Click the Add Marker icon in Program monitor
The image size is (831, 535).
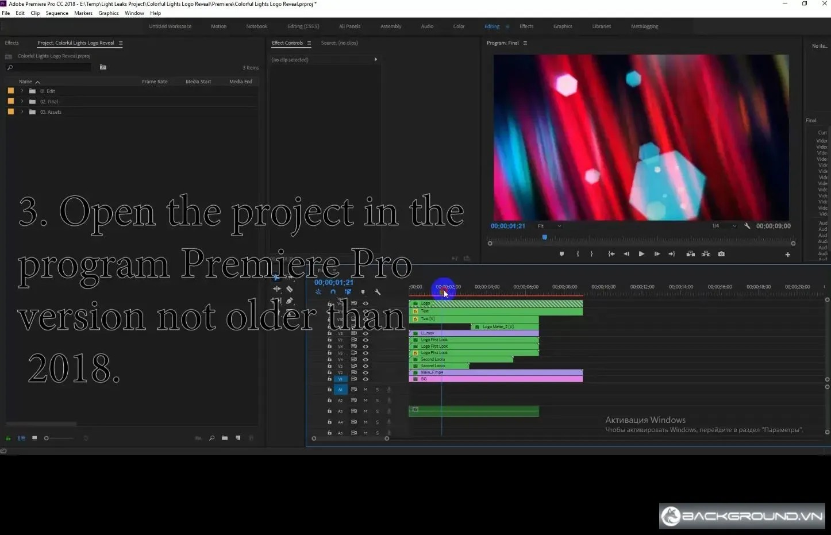561,254
